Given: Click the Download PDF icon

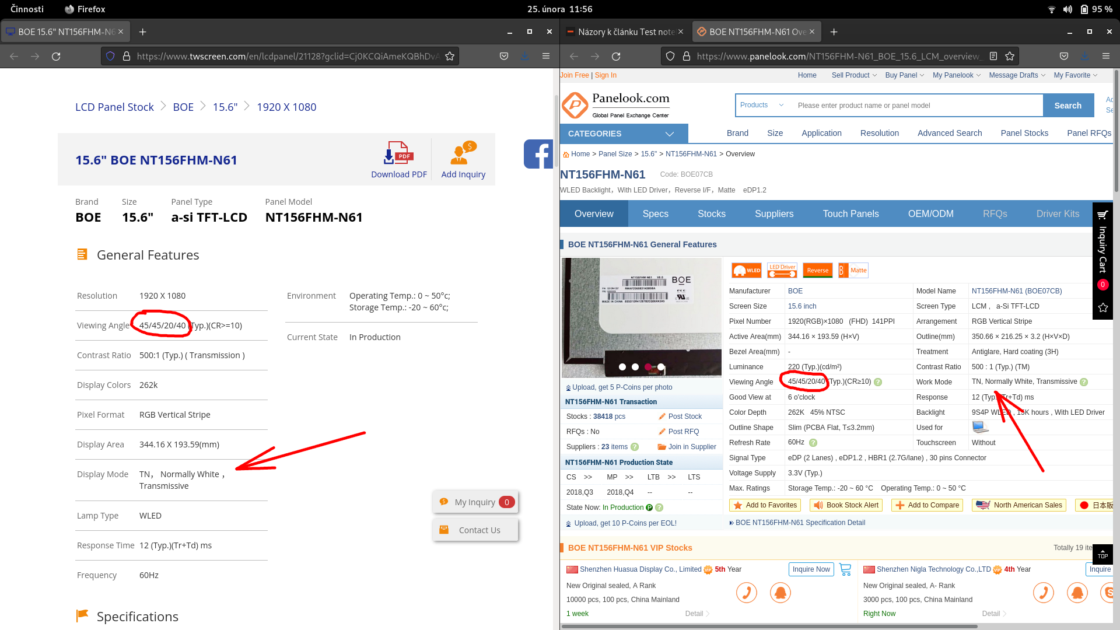Looking at the screenshot, I should pyautogui.click(x=398, y=153).
